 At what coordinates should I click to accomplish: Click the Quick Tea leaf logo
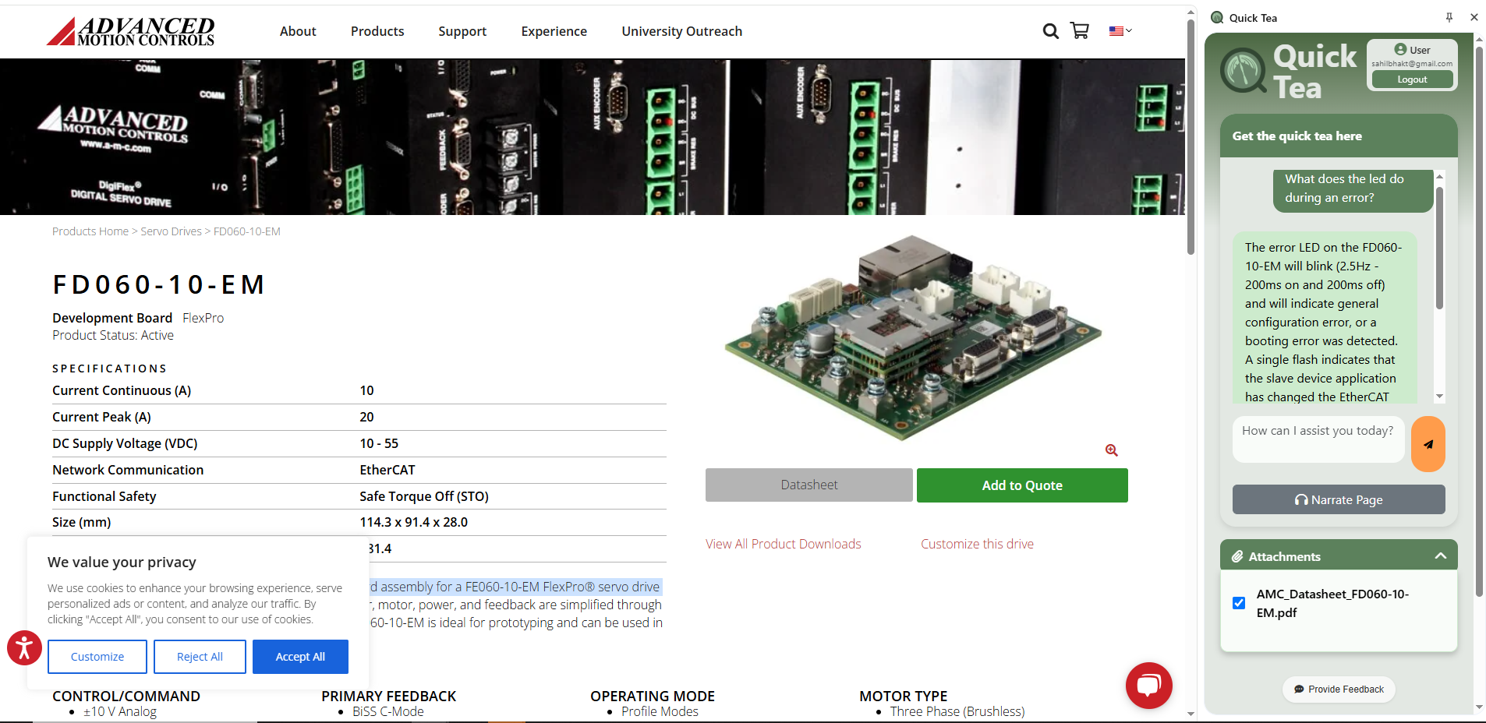click(x=1243, y=70)
